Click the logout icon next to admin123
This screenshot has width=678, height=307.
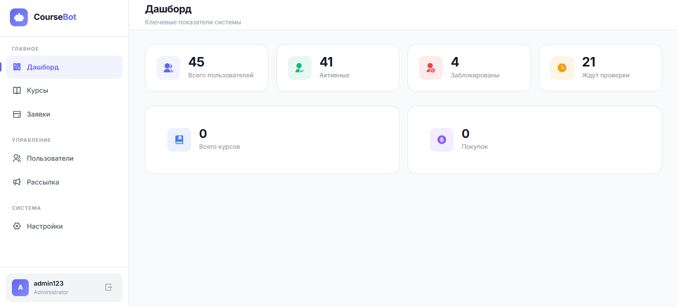coord(108,287)
